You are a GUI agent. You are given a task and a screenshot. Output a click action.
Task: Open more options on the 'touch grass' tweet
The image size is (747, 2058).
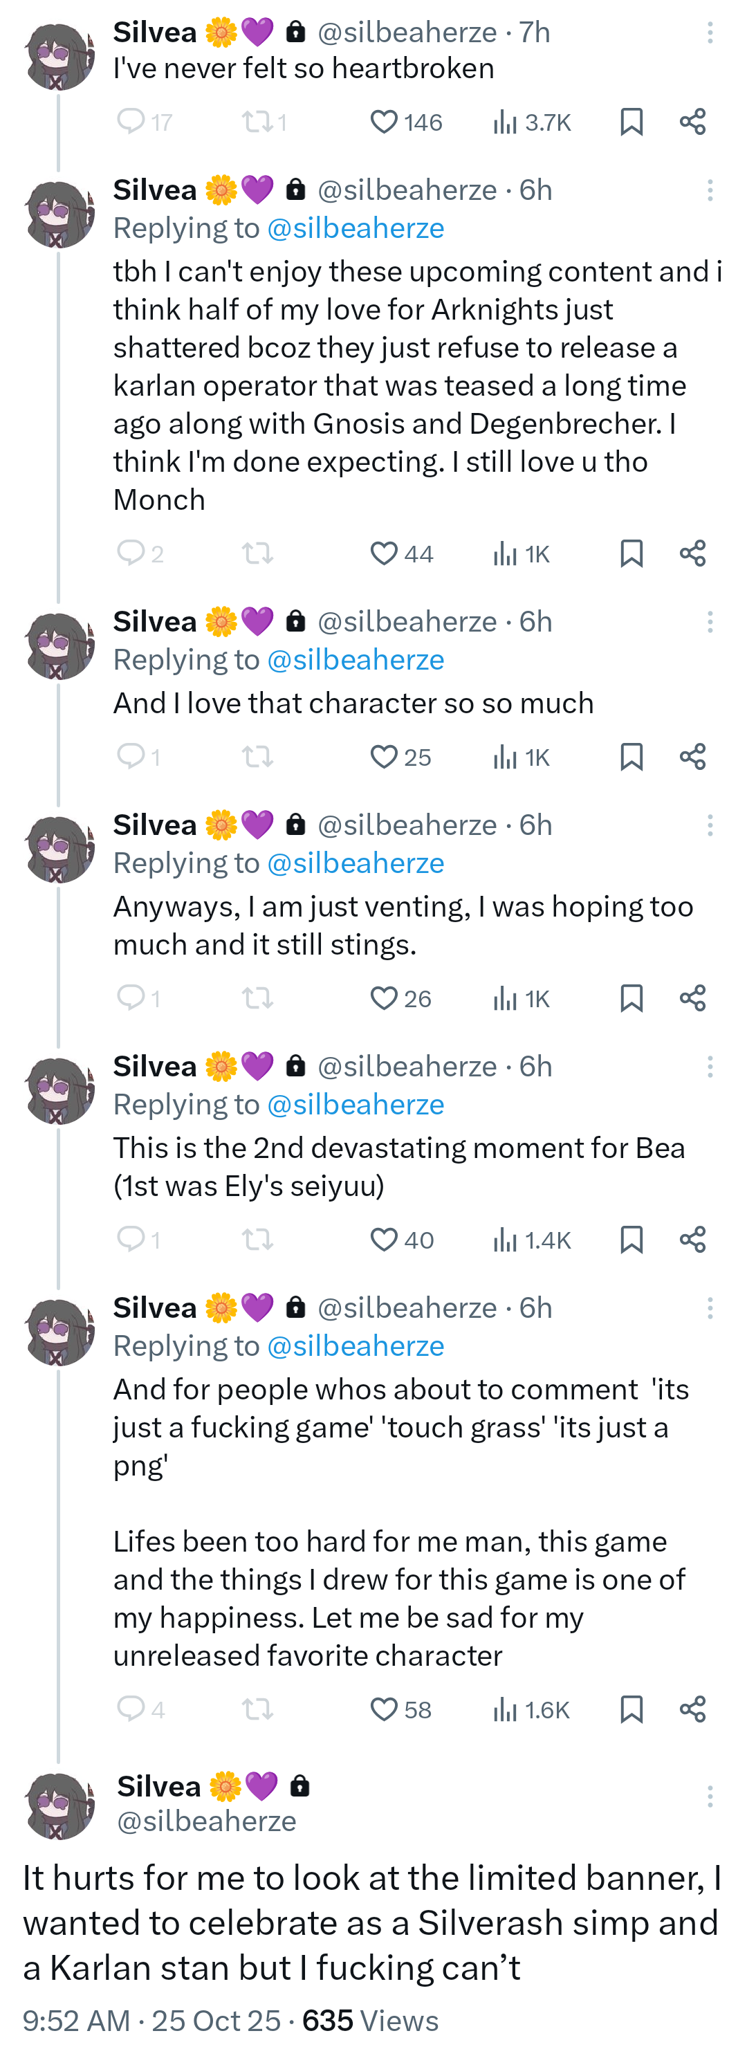[x=710, y=1309]
